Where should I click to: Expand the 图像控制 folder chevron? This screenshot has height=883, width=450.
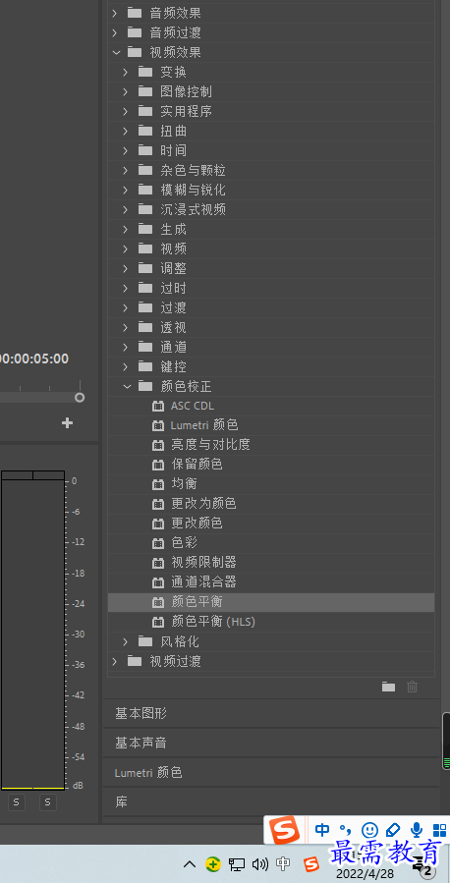tap(126, 91)
